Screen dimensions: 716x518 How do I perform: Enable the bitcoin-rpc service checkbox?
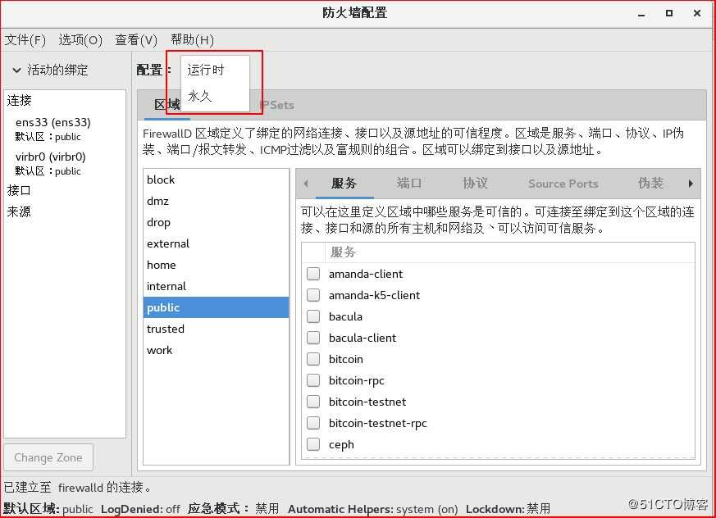tap(313, 380)
